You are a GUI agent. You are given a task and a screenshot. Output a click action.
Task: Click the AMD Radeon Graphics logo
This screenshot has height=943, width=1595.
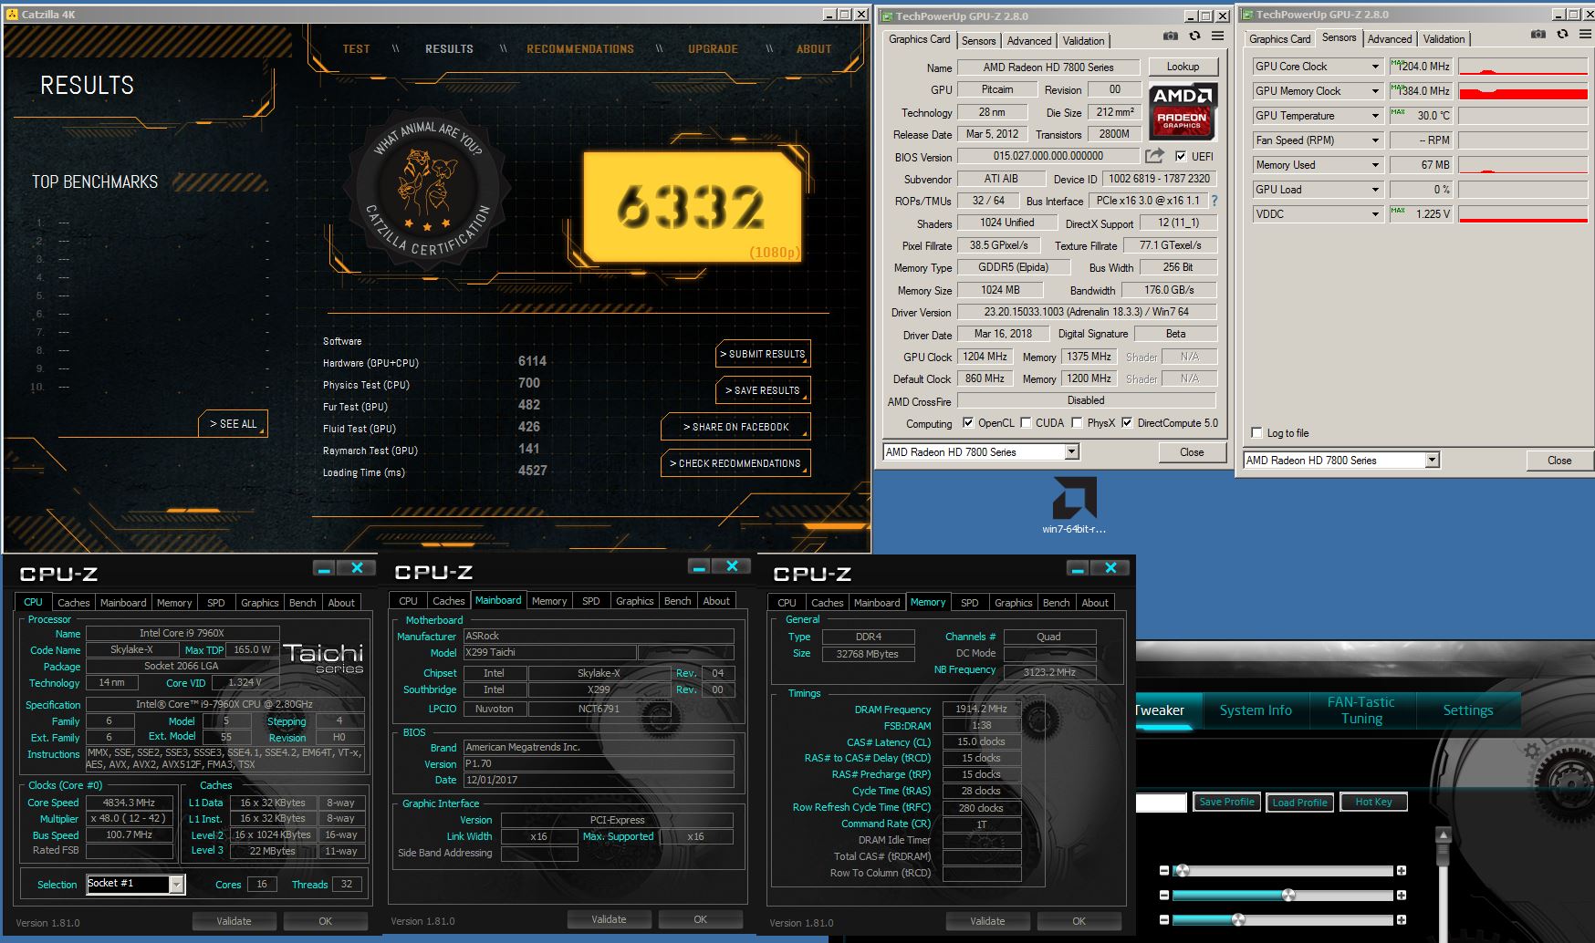tap(1183, 112)
